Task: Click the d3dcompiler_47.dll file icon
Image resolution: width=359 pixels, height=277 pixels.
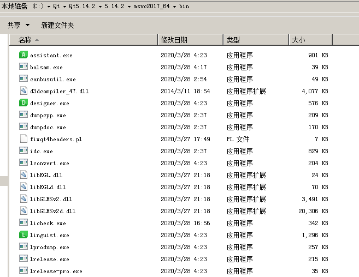Action: (x=23, y=91)
